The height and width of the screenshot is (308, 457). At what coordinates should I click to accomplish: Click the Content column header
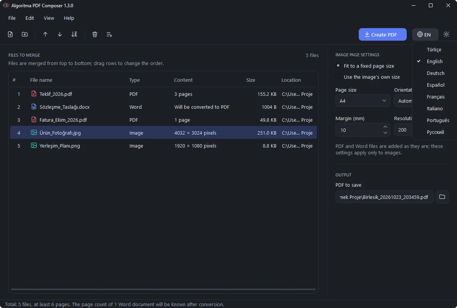[x=183, y=80]
